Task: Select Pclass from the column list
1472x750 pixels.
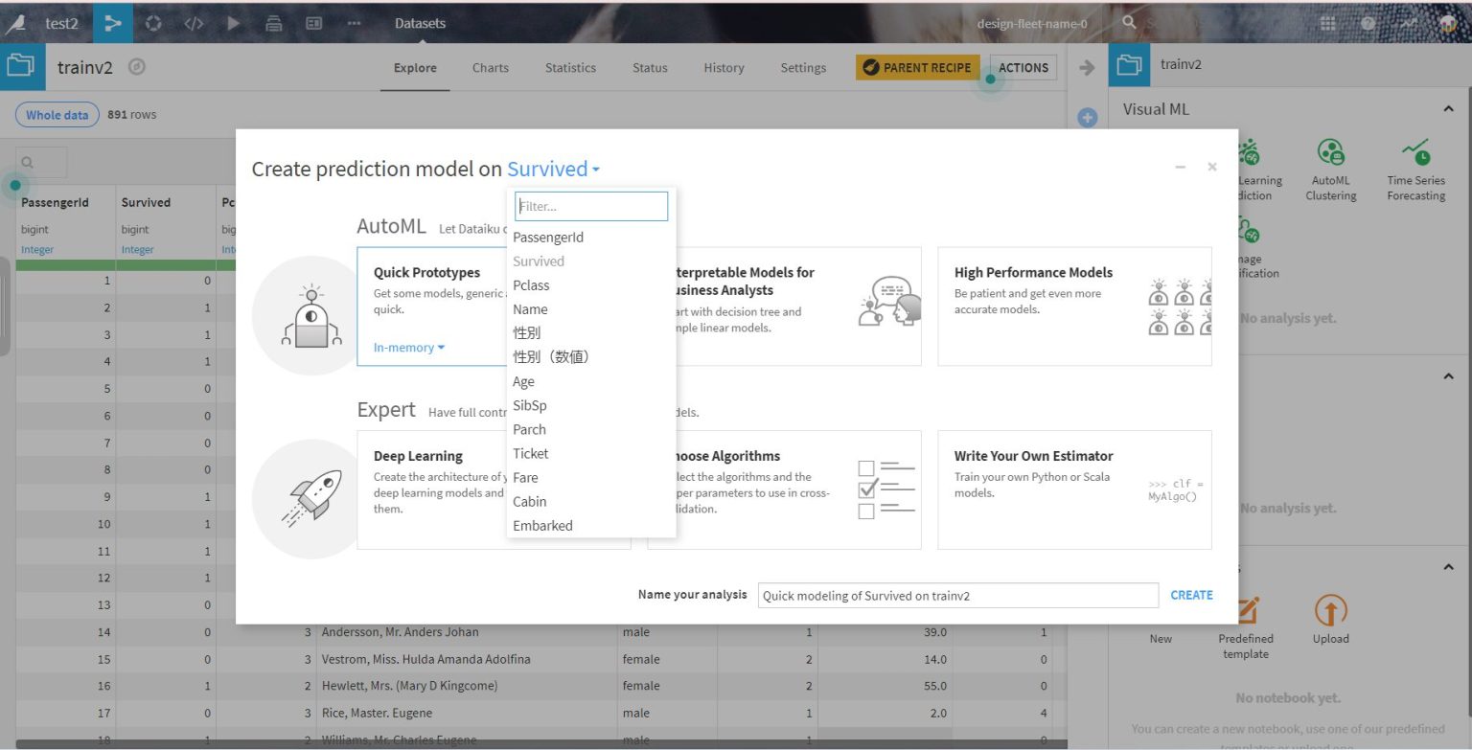Action: click(x=531, y=285)
